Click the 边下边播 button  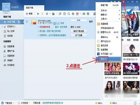point(79,35)
